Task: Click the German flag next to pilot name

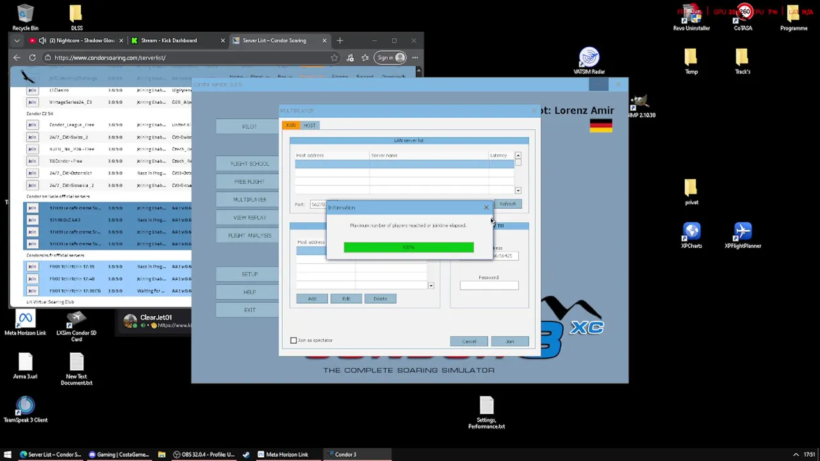Action: pyautogui.click(x=601, y=127)
